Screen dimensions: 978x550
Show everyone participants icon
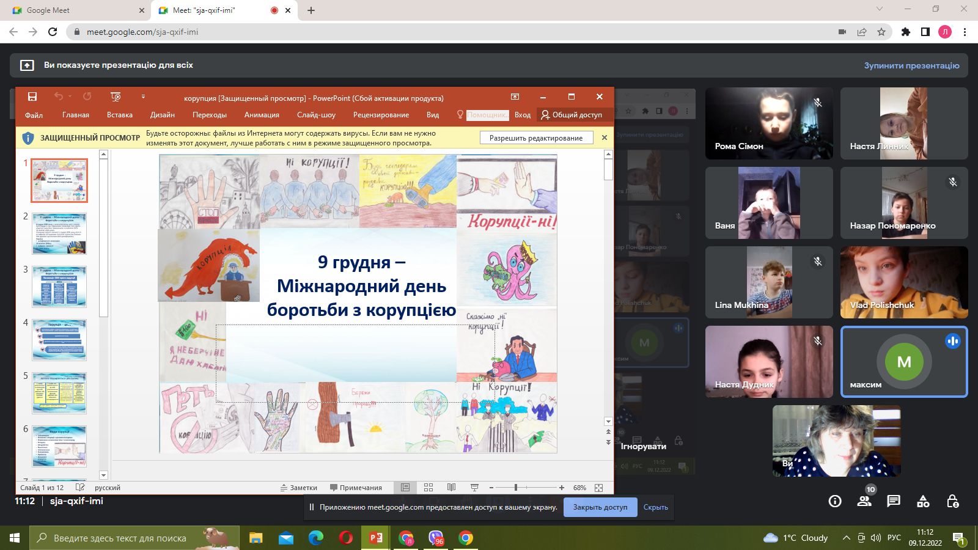pos(864,501)
